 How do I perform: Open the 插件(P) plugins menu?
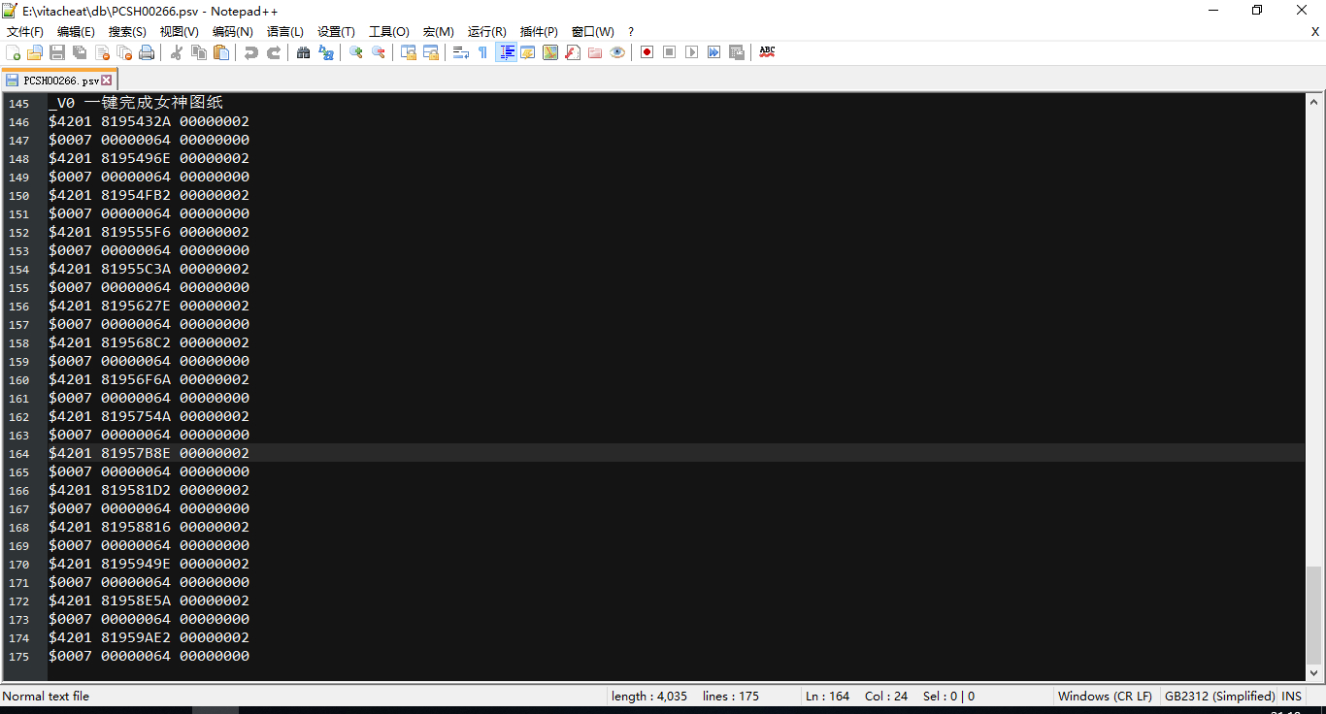539,32
